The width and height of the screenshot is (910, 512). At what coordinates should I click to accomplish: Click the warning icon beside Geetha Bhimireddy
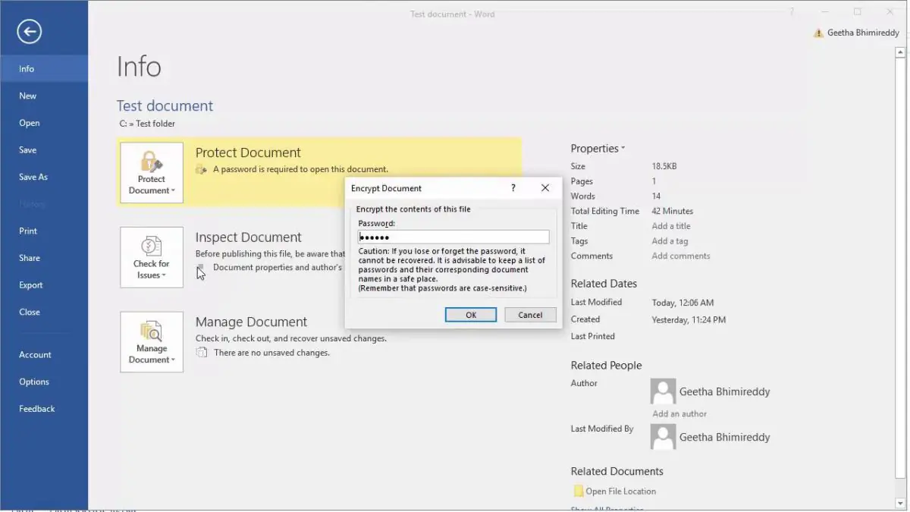817,33
